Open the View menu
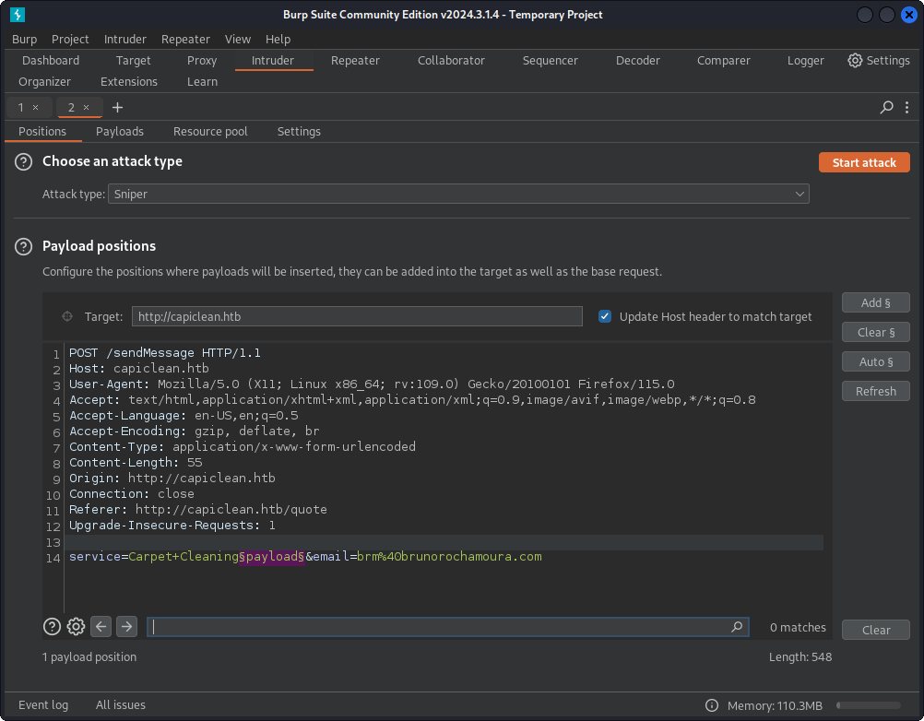The height and width of the screenshot is (721, 924). click(x=238, y=39)
